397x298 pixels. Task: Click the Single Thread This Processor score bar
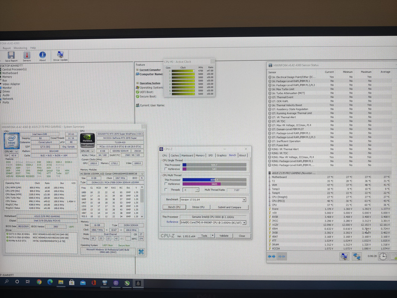pos(214,165)
